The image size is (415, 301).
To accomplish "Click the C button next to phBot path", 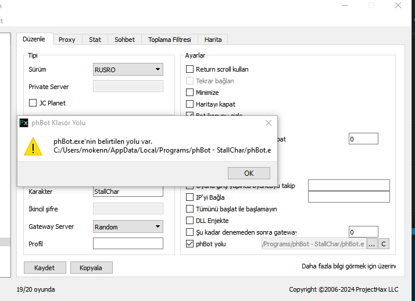I will [384, 244].
